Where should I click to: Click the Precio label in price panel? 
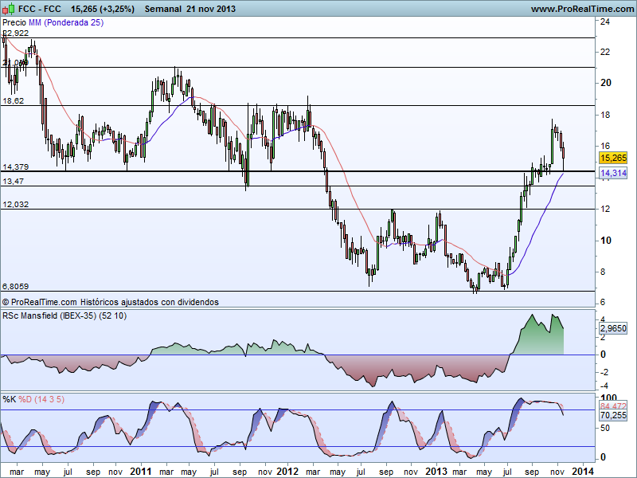point(14,23)
